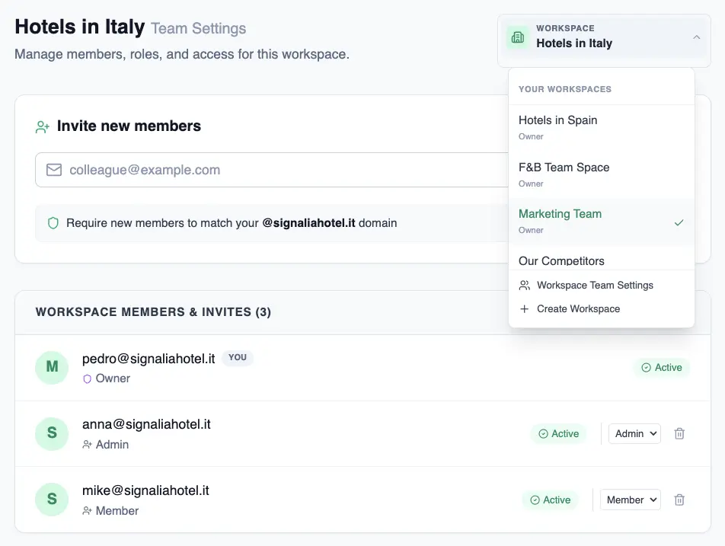Delete anna with the trash icon
This screenshot has width=725, height=546.
[x=679, y=433]
